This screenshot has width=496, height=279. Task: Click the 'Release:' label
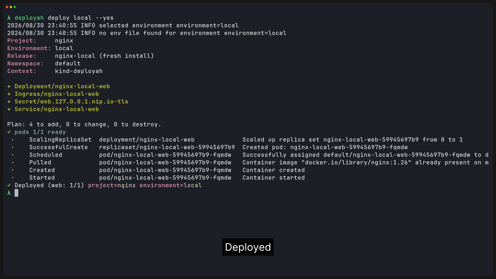22,56
